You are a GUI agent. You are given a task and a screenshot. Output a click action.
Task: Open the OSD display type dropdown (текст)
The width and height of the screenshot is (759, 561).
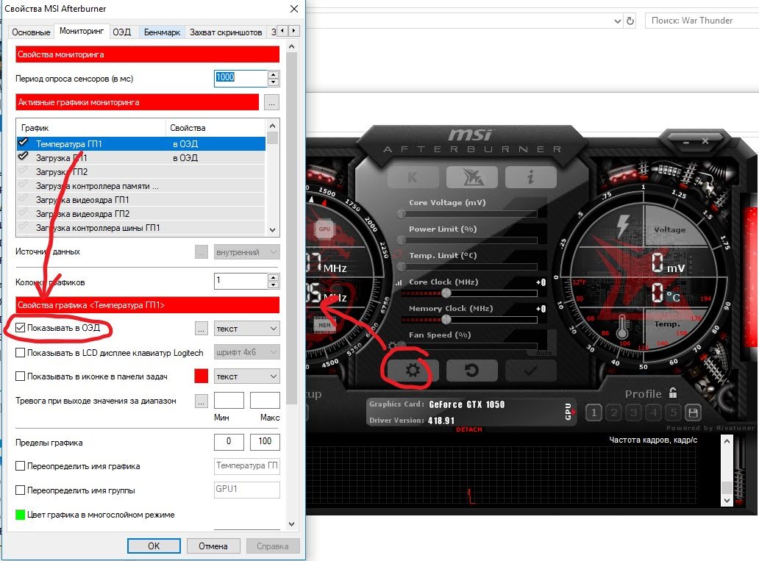coord(247,329)
